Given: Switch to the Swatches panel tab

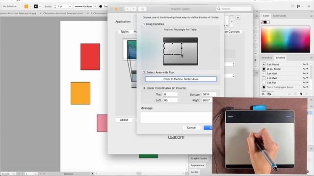Looking at the screenshot, I should pos(266,58).
